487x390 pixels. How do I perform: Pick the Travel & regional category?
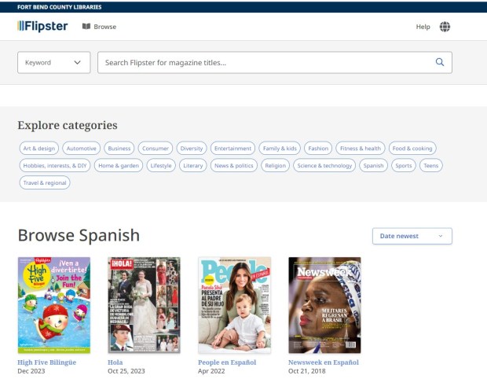(45, 183)
